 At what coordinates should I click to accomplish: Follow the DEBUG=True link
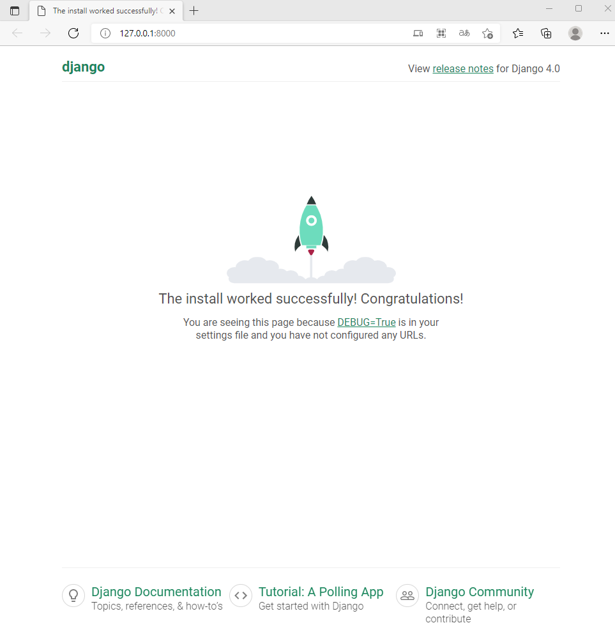tap(366, 322)
